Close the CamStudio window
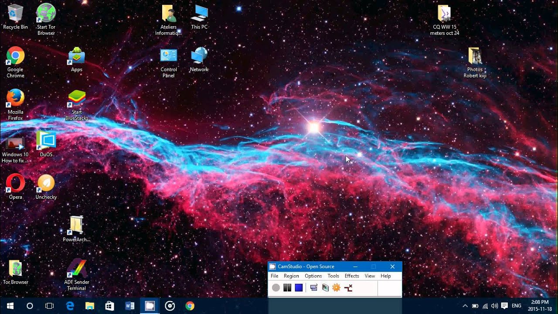This screenshot has height=314, width=558. pyautogui.click(x=392, y=266)
